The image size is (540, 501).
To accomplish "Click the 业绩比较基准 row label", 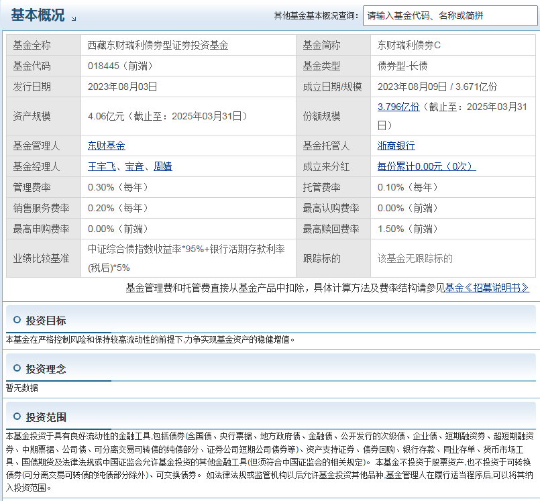I will (42, 258).
